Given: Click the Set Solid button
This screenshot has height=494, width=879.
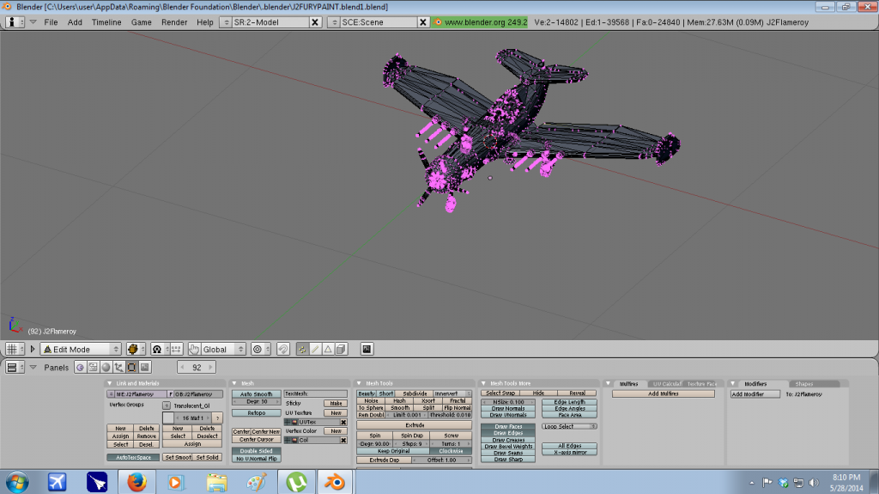Looking at the screenshot, I should click(x=208, y=458).
